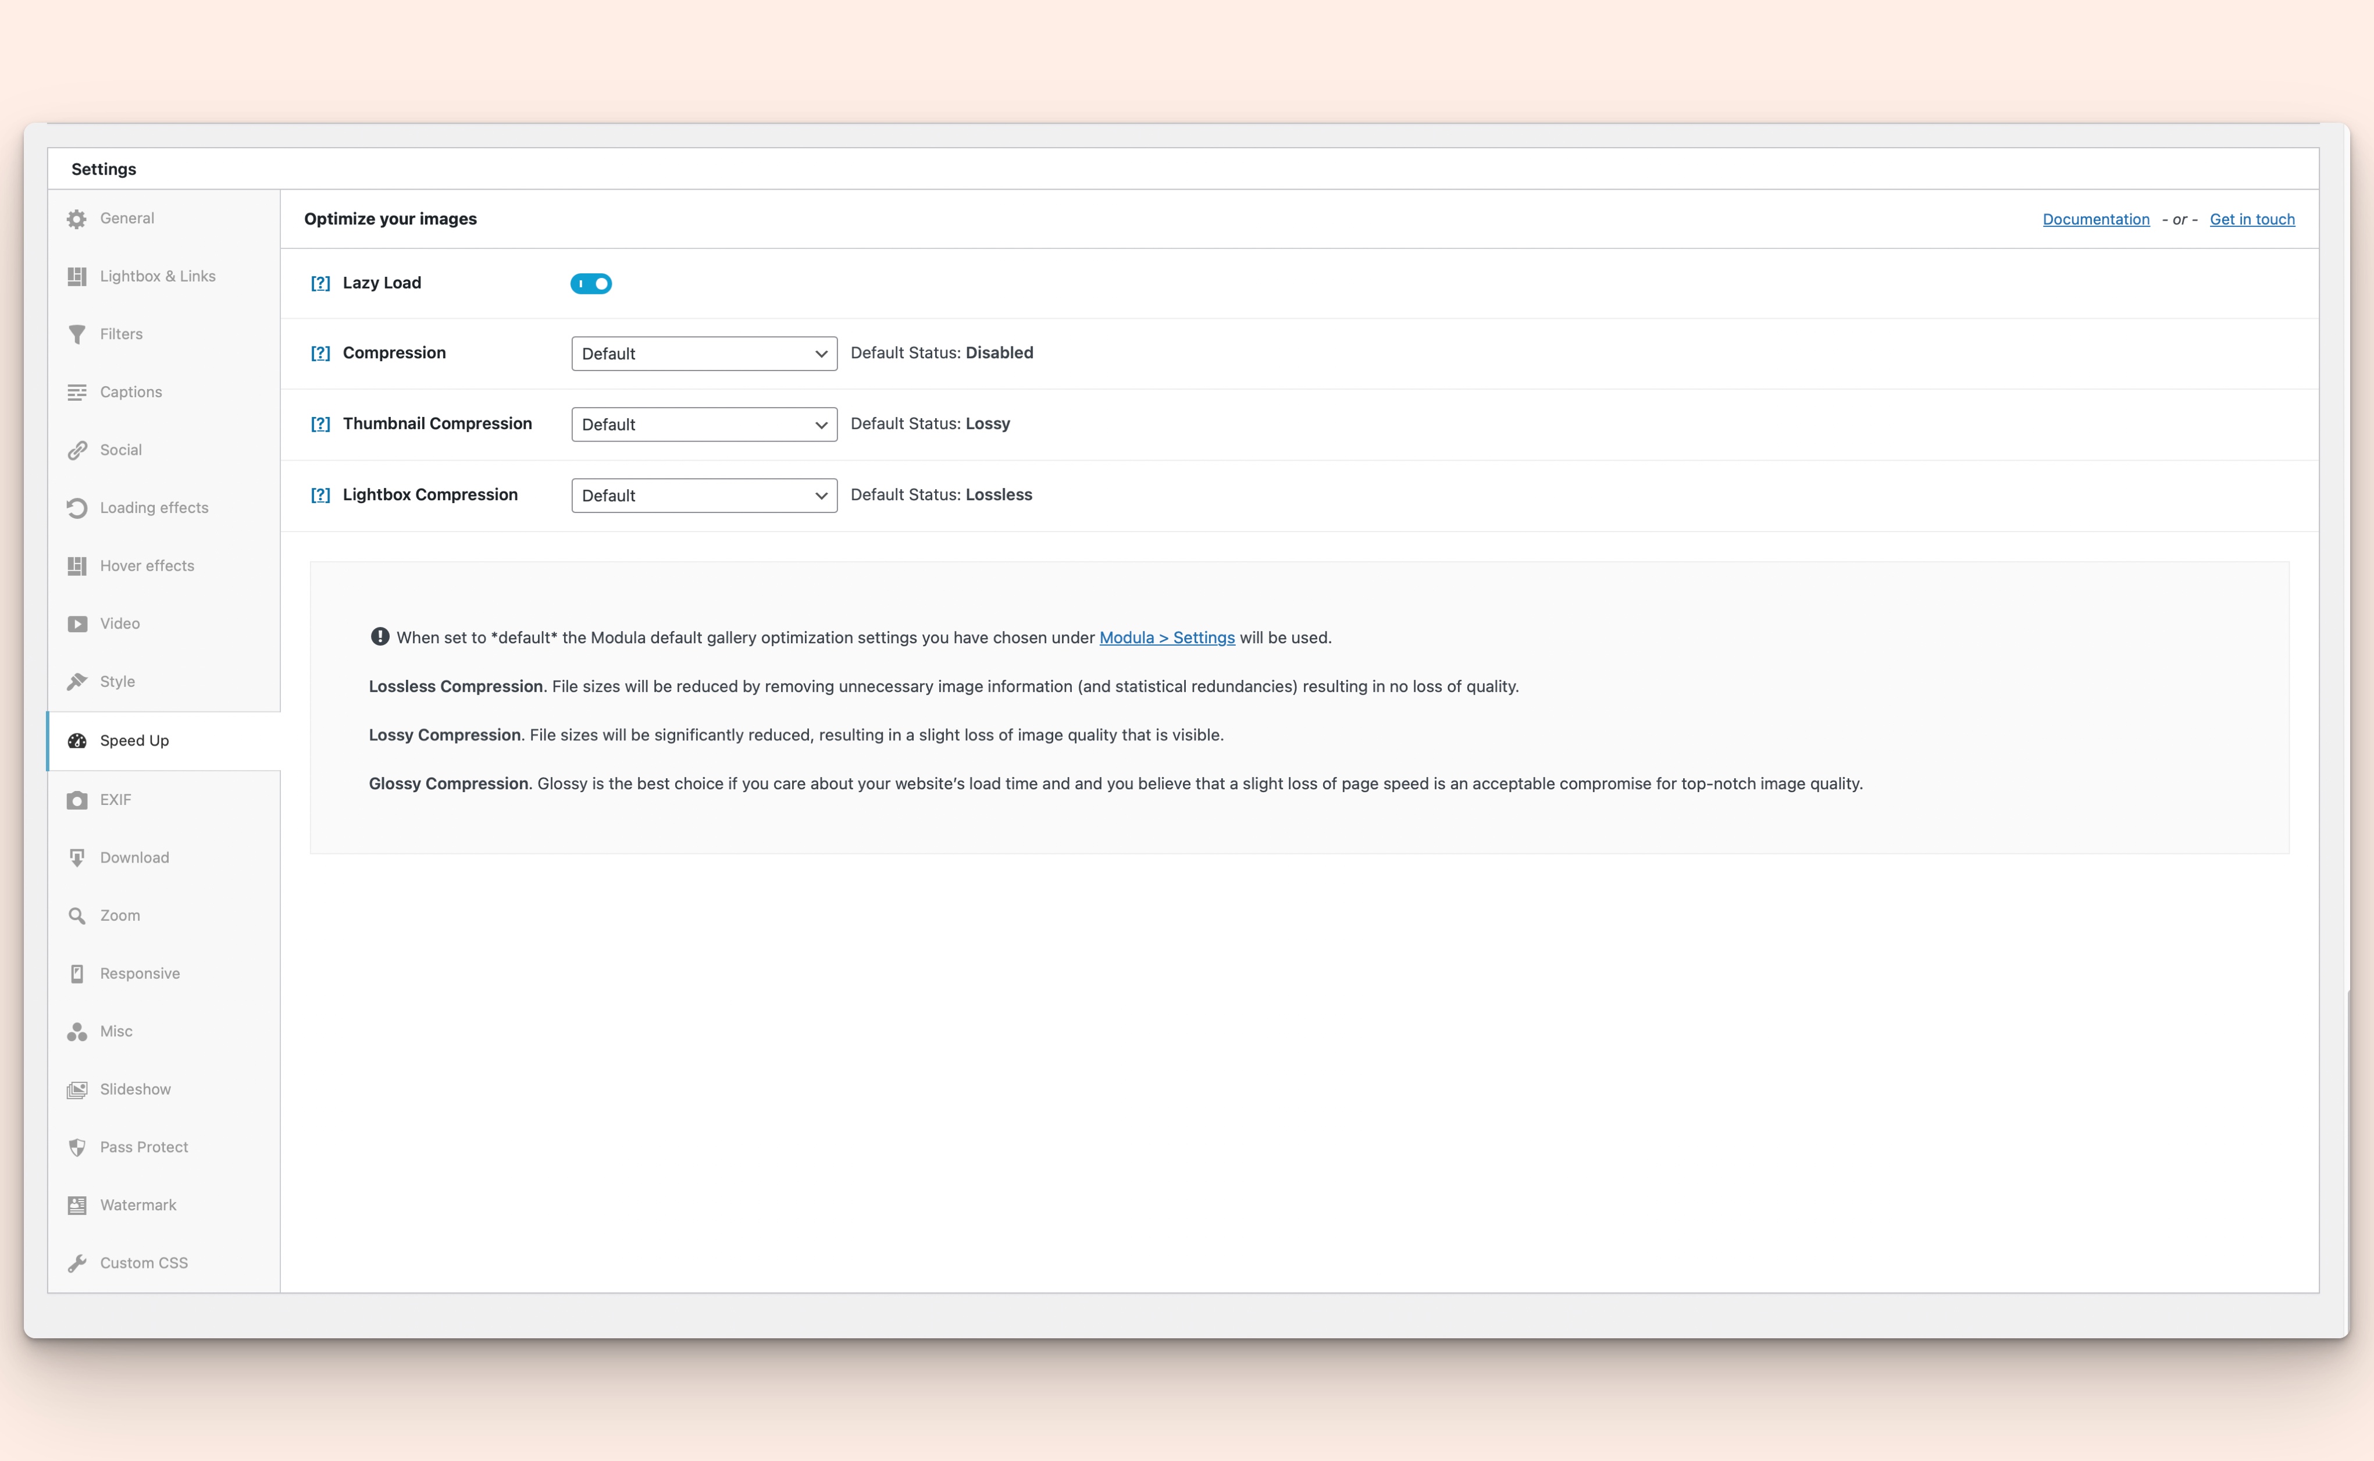This screenshot has height=1461, width=2374.
Task: Click the Lossless Compression description text
Action: 944,687
